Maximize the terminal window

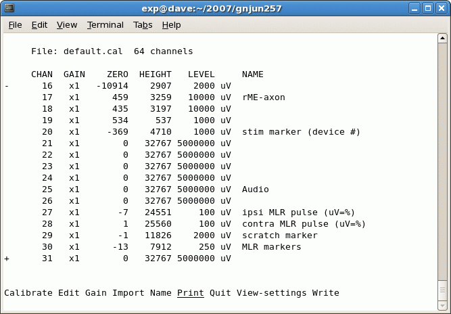click(x=427, y=8)
